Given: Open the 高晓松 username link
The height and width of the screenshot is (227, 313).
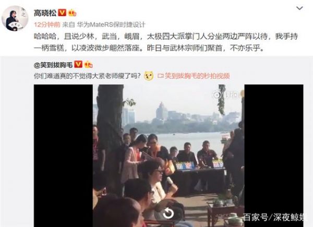Looking at the screenshot, I should tap(45, 13).
